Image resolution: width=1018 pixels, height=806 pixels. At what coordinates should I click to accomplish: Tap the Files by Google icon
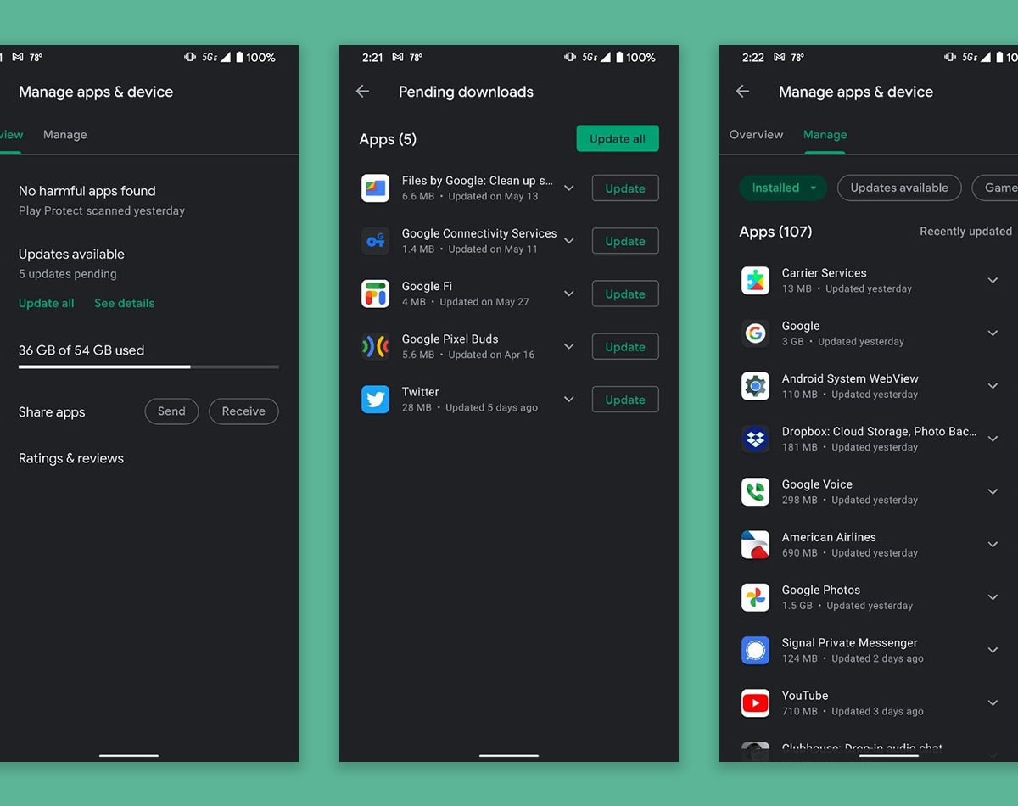coord(375,188)
